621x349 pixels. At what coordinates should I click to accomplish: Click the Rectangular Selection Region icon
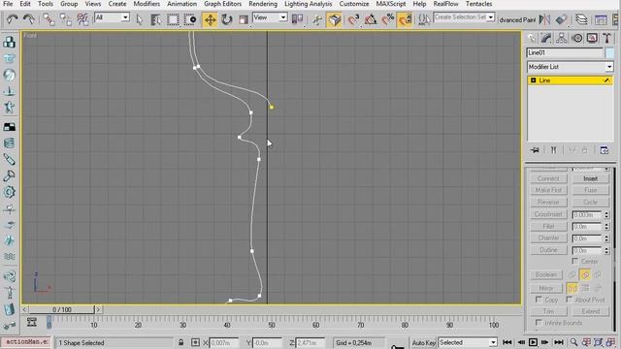(x=173, y=19)
